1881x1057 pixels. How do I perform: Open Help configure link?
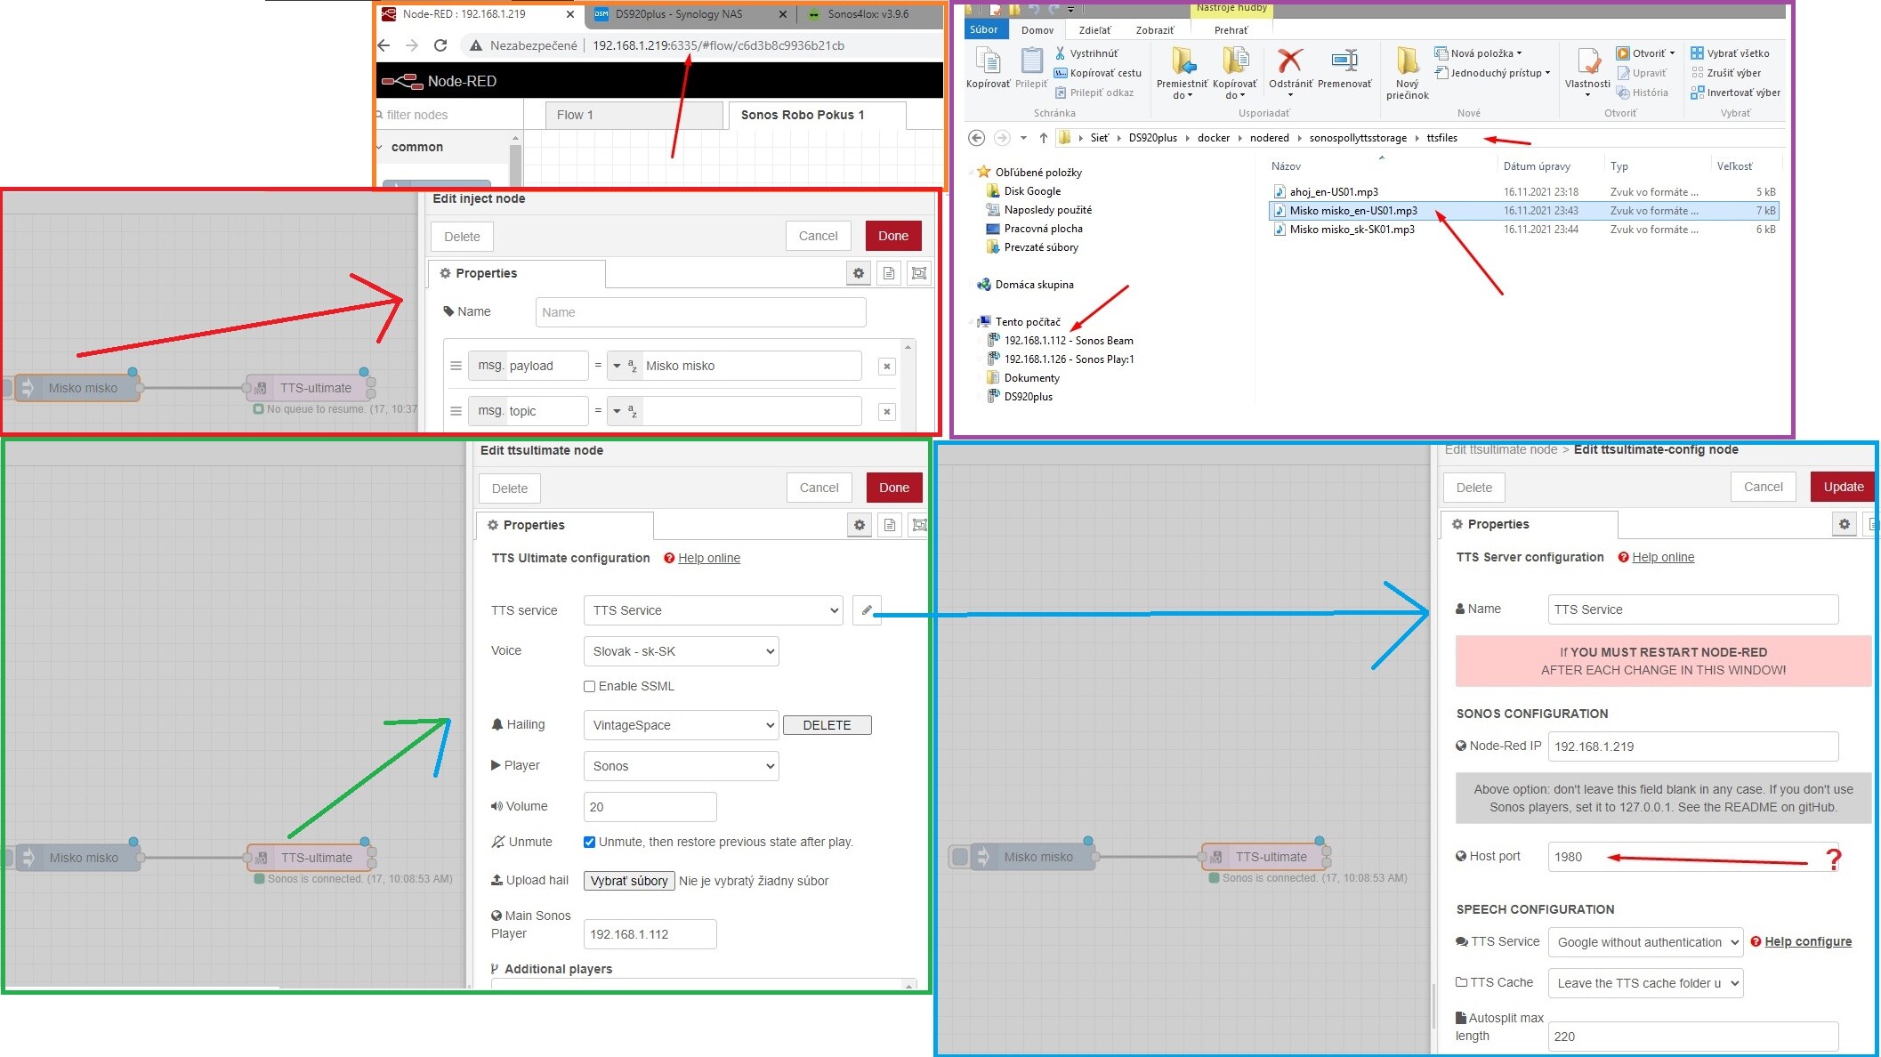[1808, 941]
